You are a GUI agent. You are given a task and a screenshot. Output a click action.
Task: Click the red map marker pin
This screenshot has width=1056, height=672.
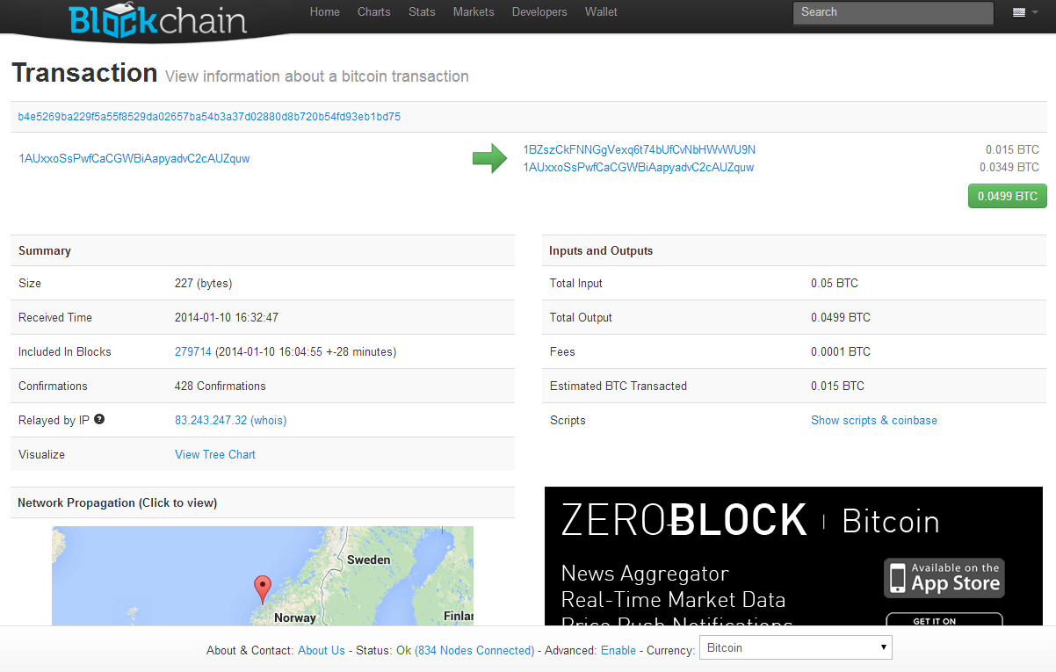[262, 589]
